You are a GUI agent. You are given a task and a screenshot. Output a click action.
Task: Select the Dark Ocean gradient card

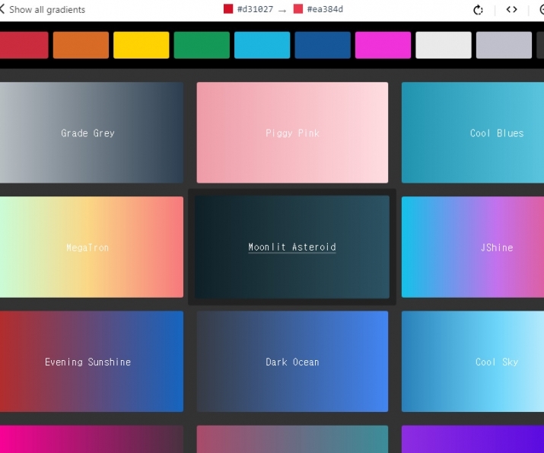click(292, 362)
